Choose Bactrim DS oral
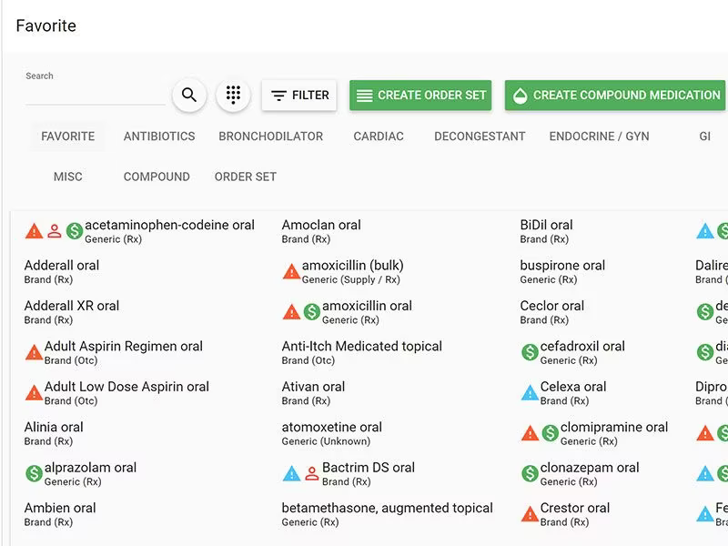This screenshot has width=728, height=546. click(369, 473)
